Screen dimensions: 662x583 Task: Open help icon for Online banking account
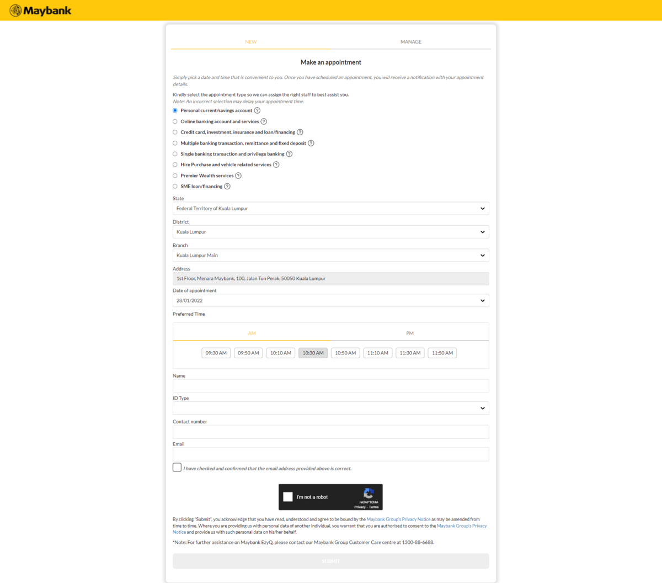click(264, 121)
